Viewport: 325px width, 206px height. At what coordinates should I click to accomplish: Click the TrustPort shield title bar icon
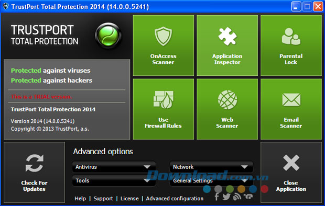(6, 6)
